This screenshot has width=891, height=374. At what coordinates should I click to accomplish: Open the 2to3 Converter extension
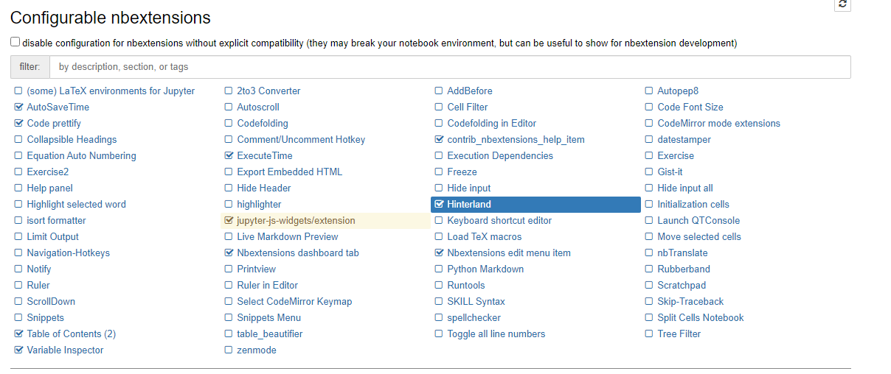click(268, 91)
